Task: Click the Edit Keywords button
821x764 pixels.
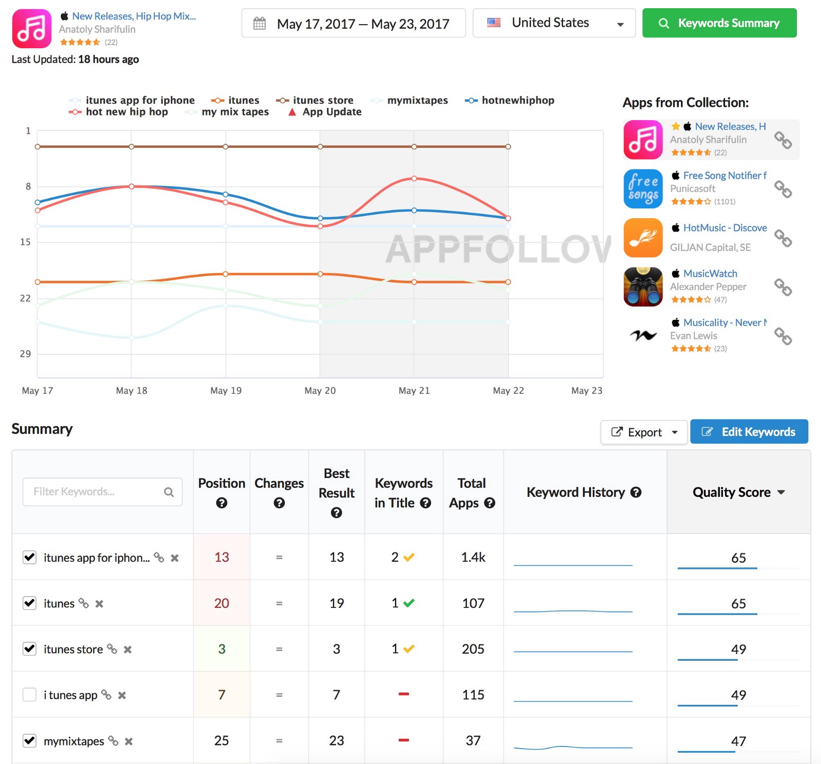Action: pos(749,432)
